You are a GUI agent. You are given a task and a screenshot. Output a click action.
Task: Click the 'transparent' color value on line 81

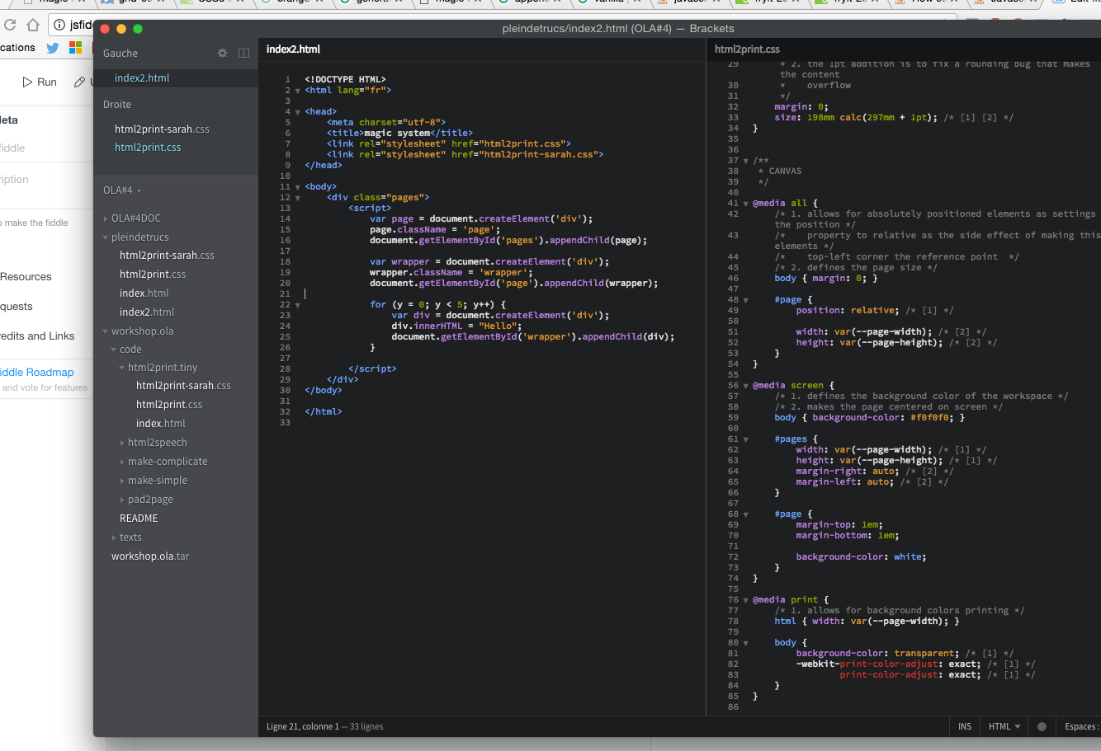coord(926,654)
